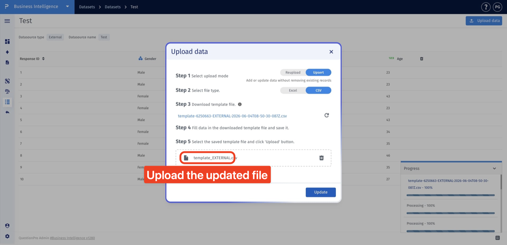Open the document report sidebar icon
The image size is (507, 245).
[7, 62]
